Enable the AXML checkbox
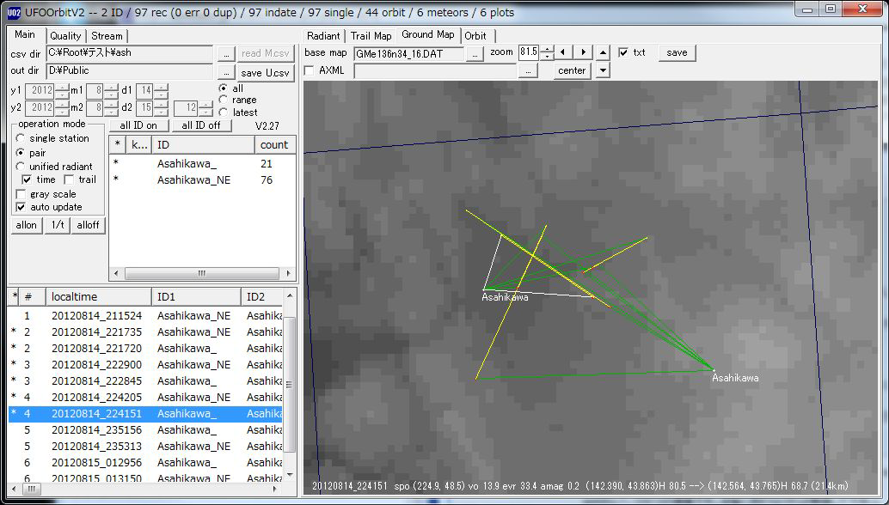The height and width of the screenshot is (505, 889). coord(310,70)
